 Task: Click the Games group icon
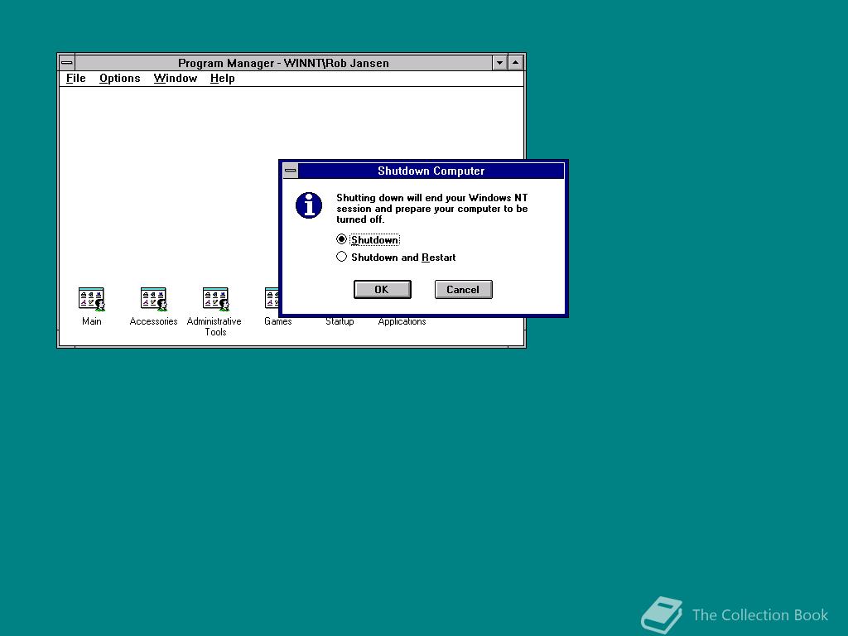click(271, 299)
